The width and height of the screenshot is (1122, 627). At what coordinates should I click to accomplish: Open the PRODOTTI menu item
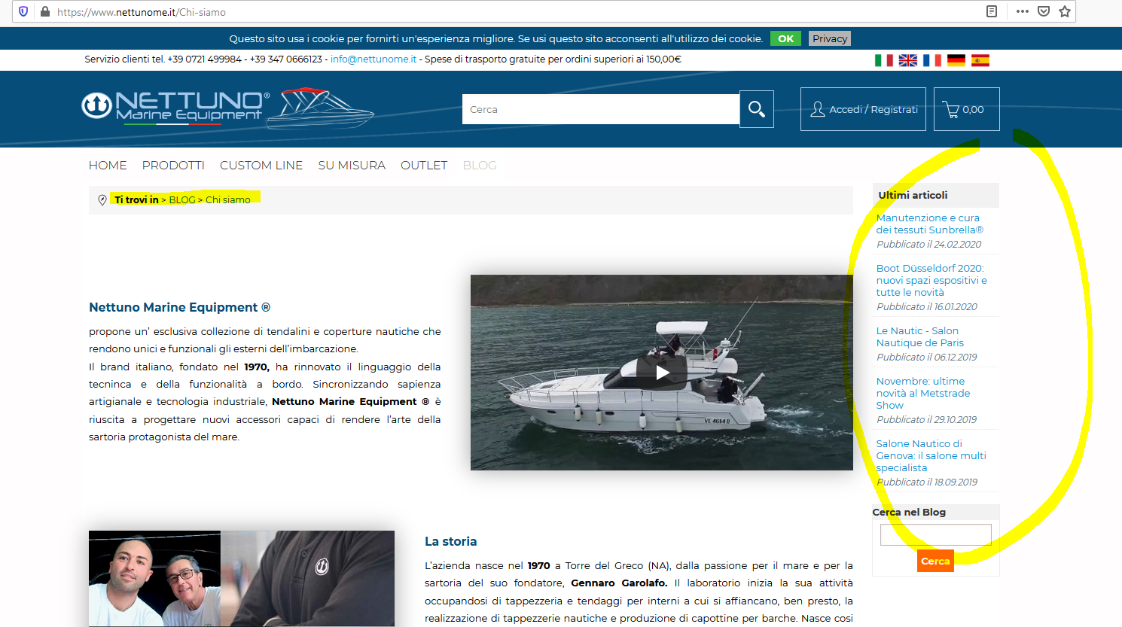pos(173,166)
